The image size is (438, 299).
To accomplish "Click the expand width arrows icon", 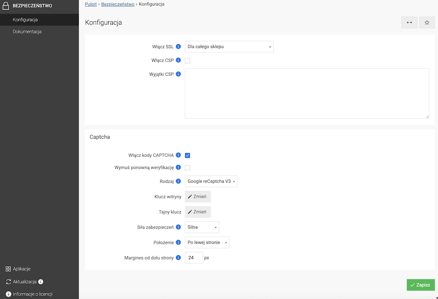I will click(409, 23).
